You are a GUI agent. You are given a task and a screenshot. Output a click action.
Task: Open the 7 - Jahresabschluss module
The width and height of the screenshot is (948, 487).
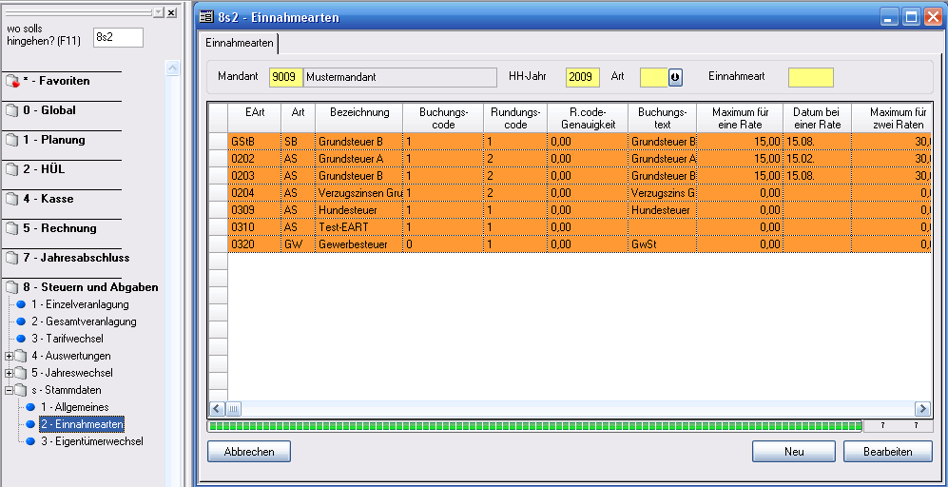tap(76, 258)
